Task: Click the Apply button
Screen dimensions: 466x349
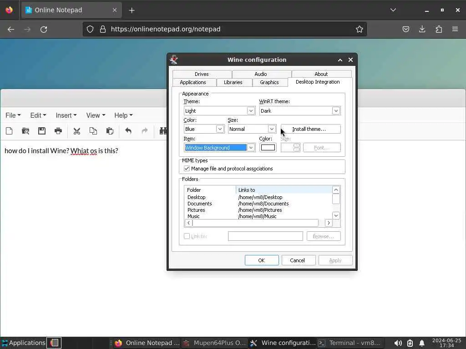Action: (x=335, y=260)
